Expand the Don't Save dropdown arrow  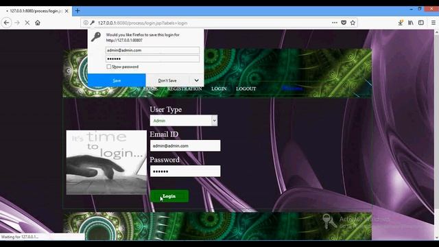pyautogui.click(x=197, y=81)
